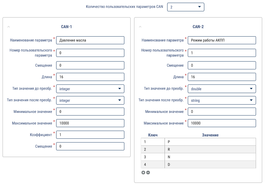This screenshot has height=184, width=265.
Task: Click CAN-2 user parameter number field
Action: (222, 53)
